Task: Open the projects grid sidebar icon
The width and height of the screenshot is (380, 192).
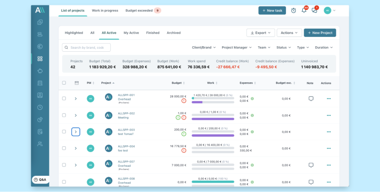Action: (x=40, y=59)
